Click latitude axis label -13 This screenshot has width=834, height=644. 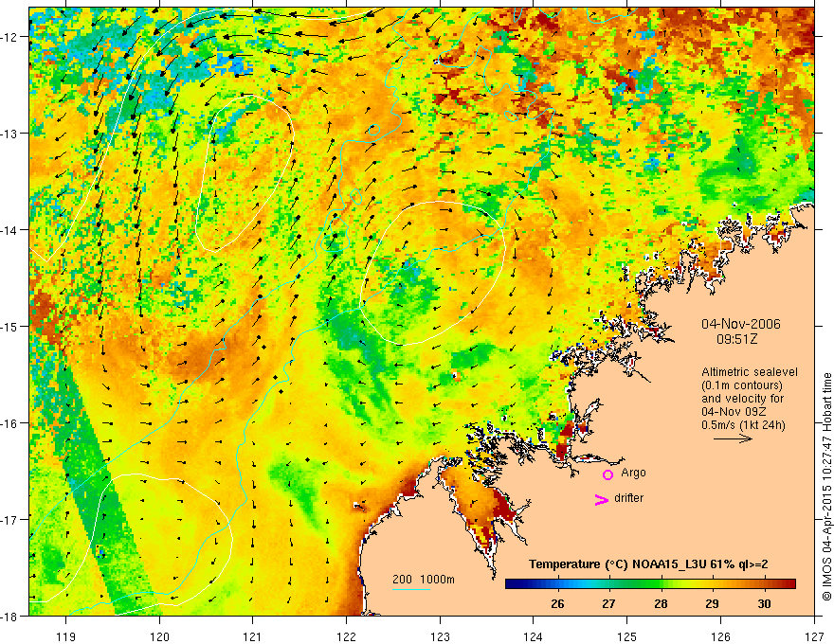point(10,134)
